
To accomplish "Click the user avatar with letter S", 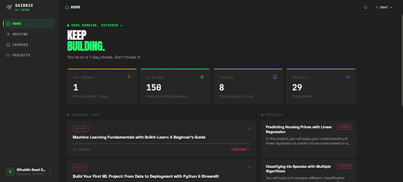I will (10, 172).
